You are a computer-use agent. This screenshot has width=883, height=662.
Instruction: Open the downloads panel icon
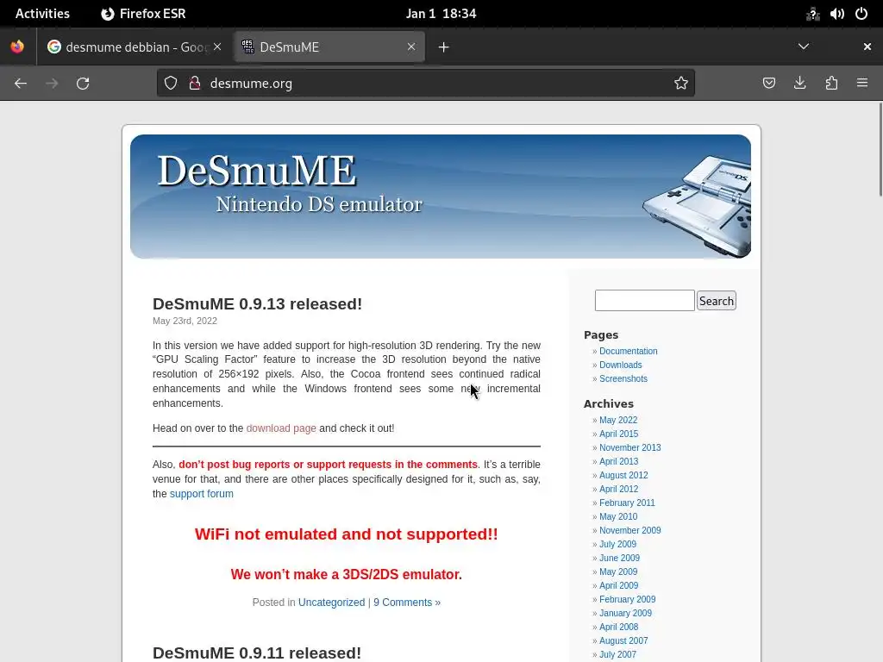799,84
